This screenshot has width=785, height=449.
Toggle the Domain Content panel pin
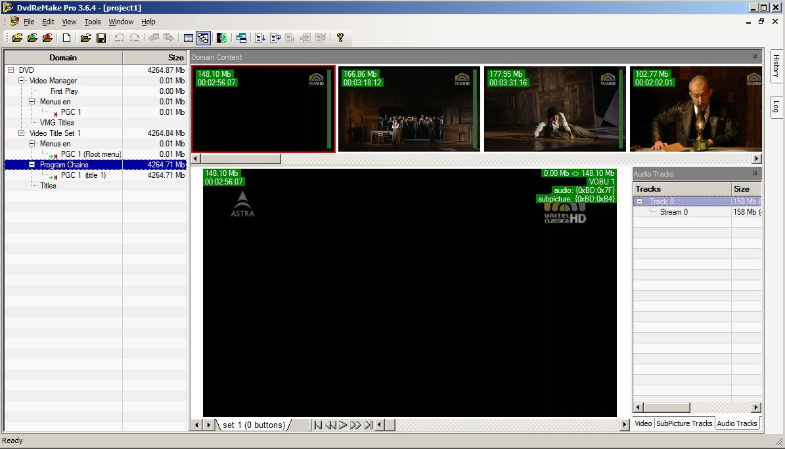coord(755,57)
